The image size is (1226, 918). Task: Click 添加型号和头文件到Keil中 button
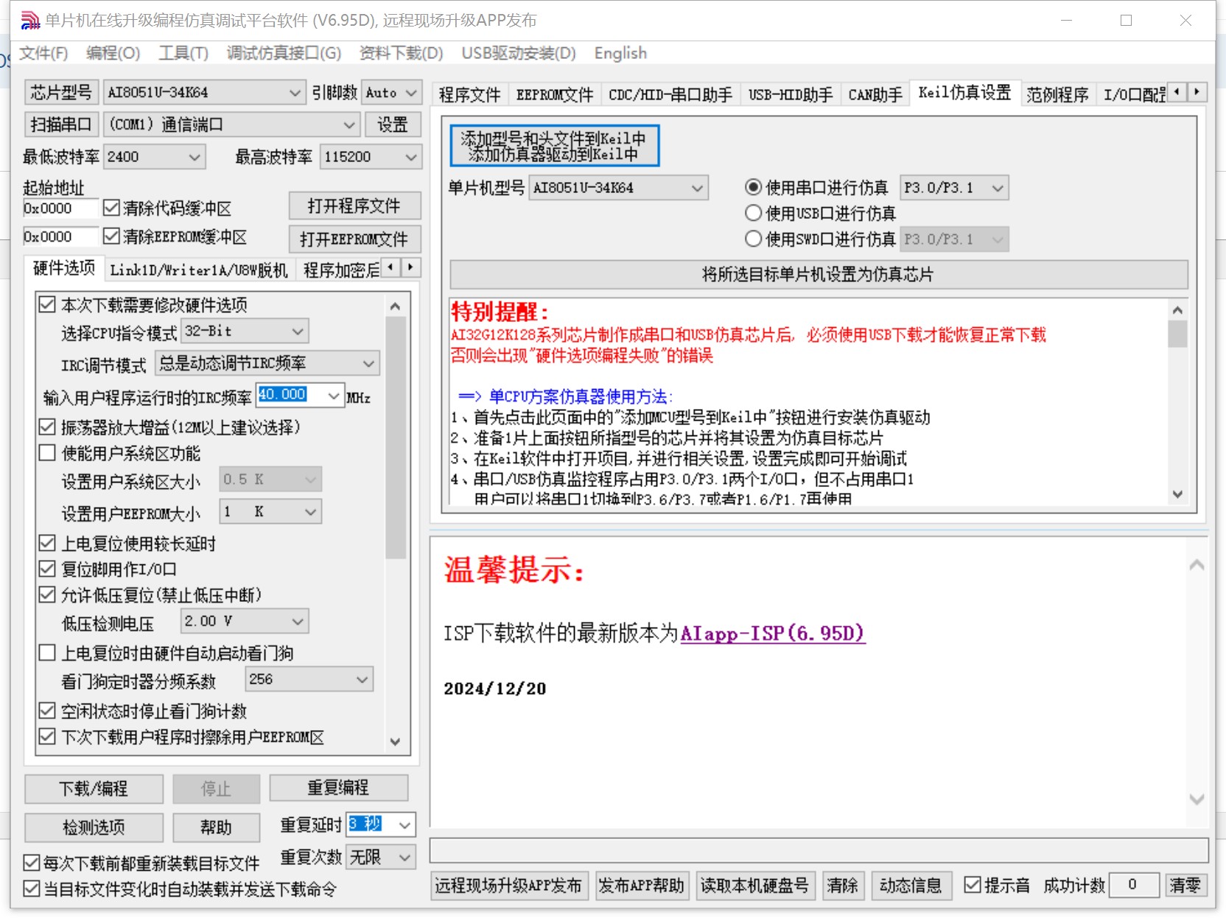554,146
